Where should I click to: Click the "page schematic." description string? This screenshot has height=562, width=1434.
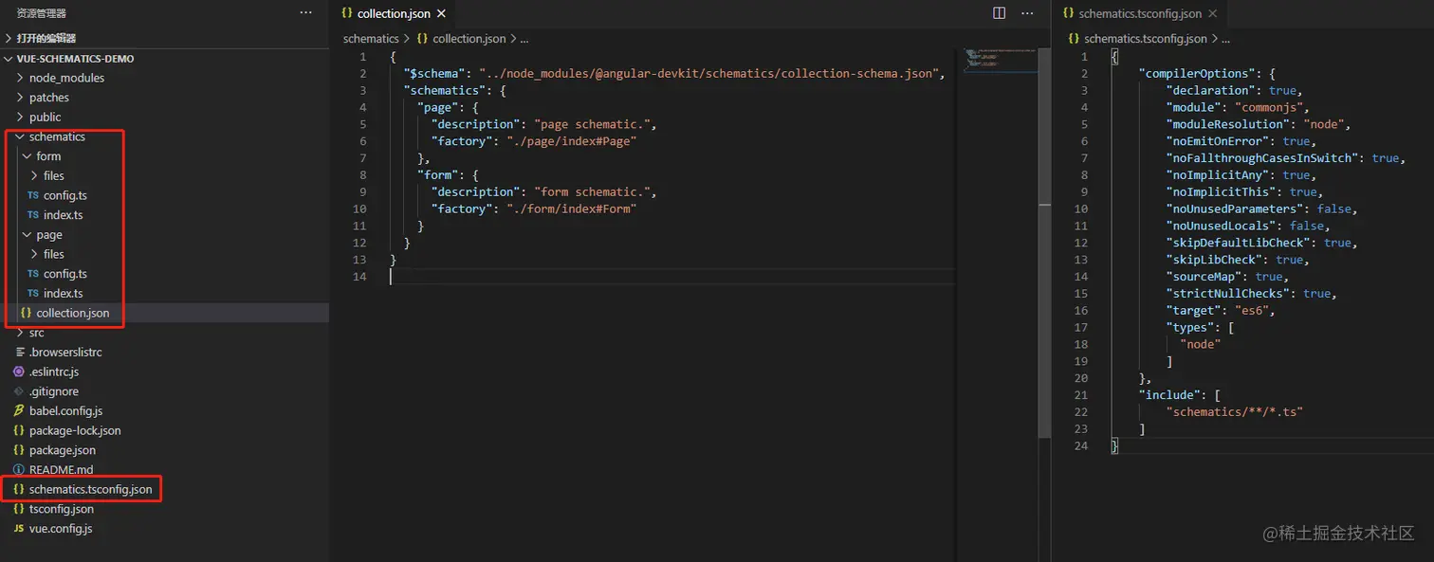[594, 124]
